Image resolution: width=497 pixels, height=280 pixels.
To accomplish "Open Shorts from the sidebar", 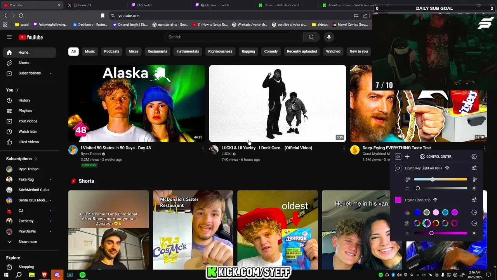I will 30,63.
